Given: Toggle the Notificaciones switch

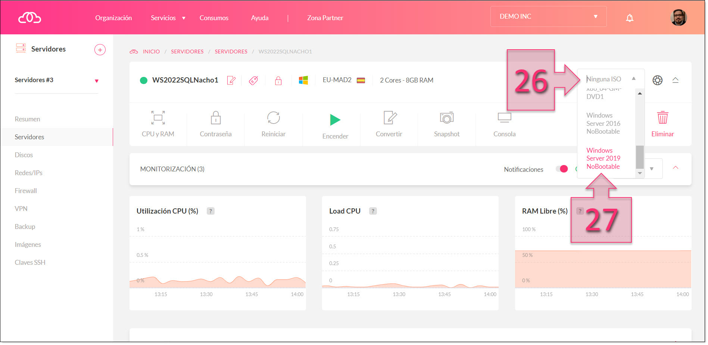Looking at the screenshot, I should pos(562,169).
